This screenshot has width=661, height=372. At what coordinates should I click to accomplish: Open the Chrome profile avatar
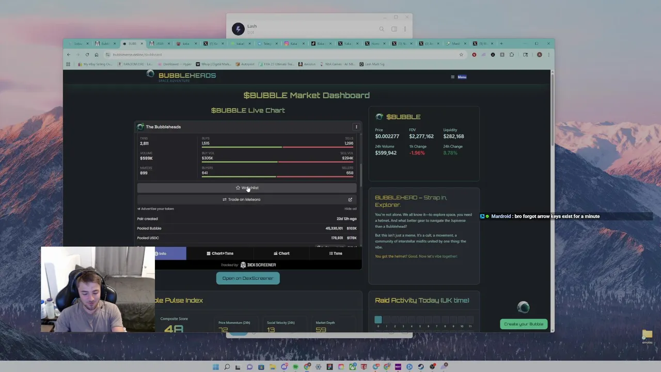[539, 54]
